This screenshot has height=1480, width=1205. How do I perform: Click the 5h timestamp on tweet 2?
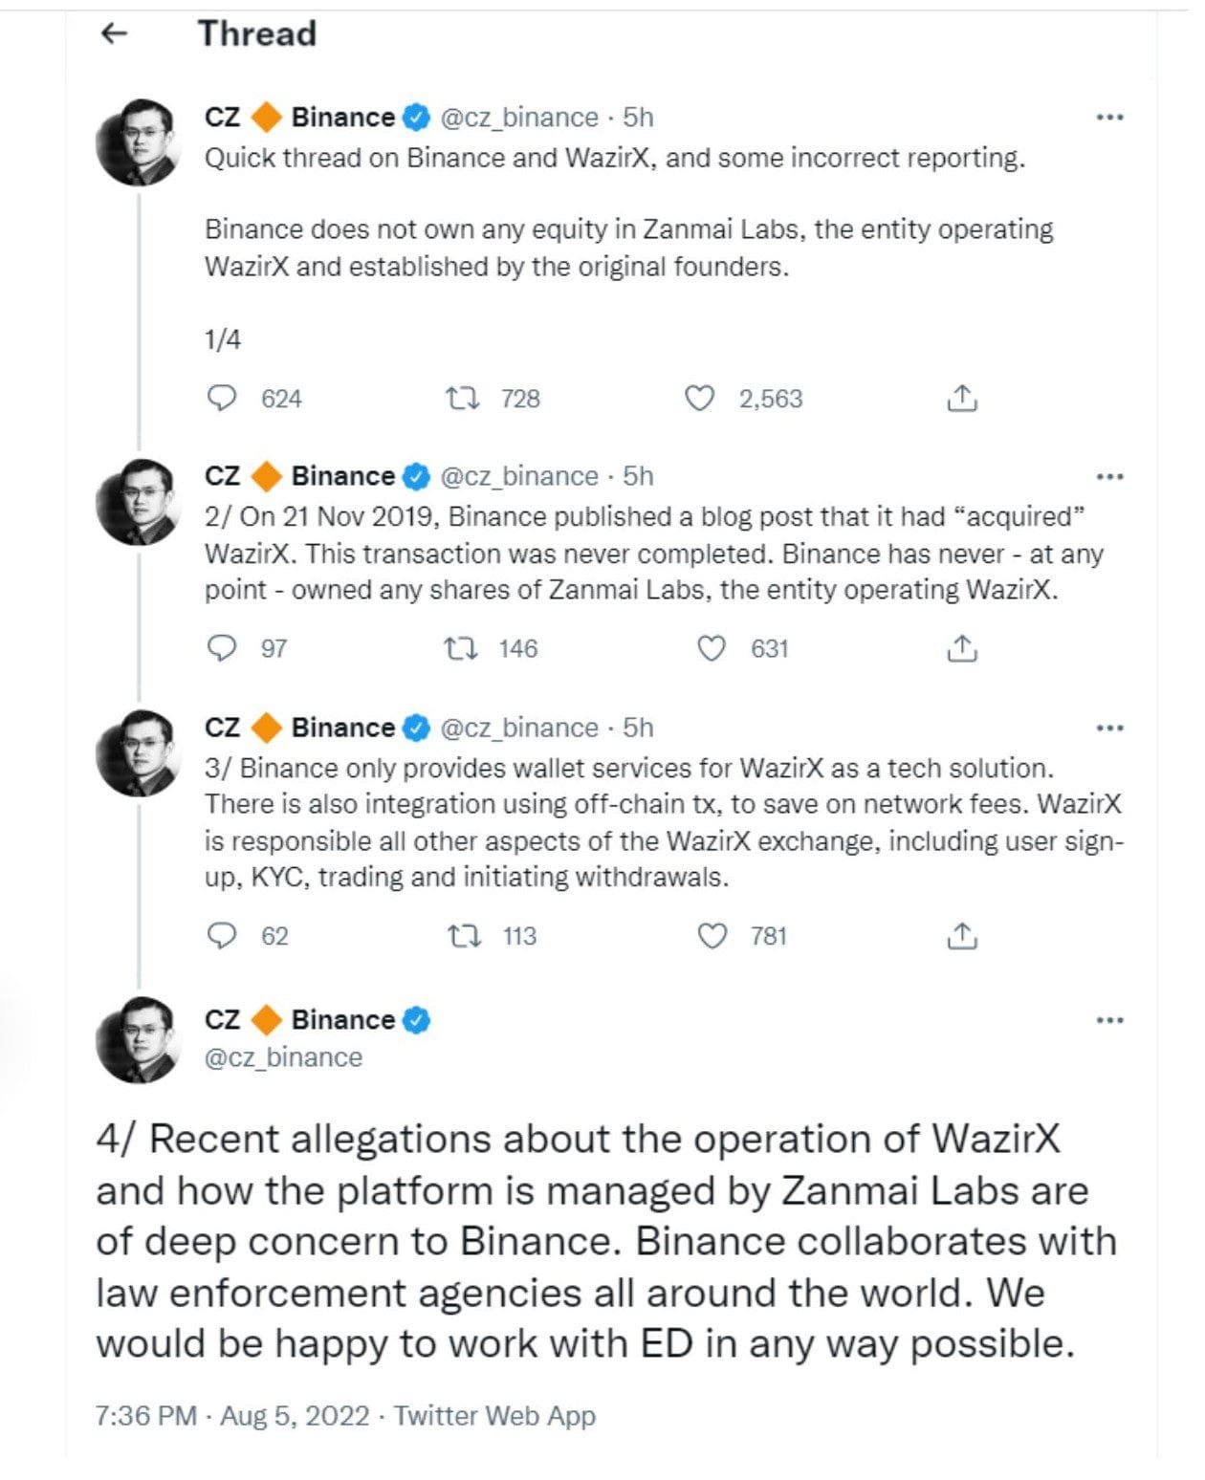pos(636,475)
